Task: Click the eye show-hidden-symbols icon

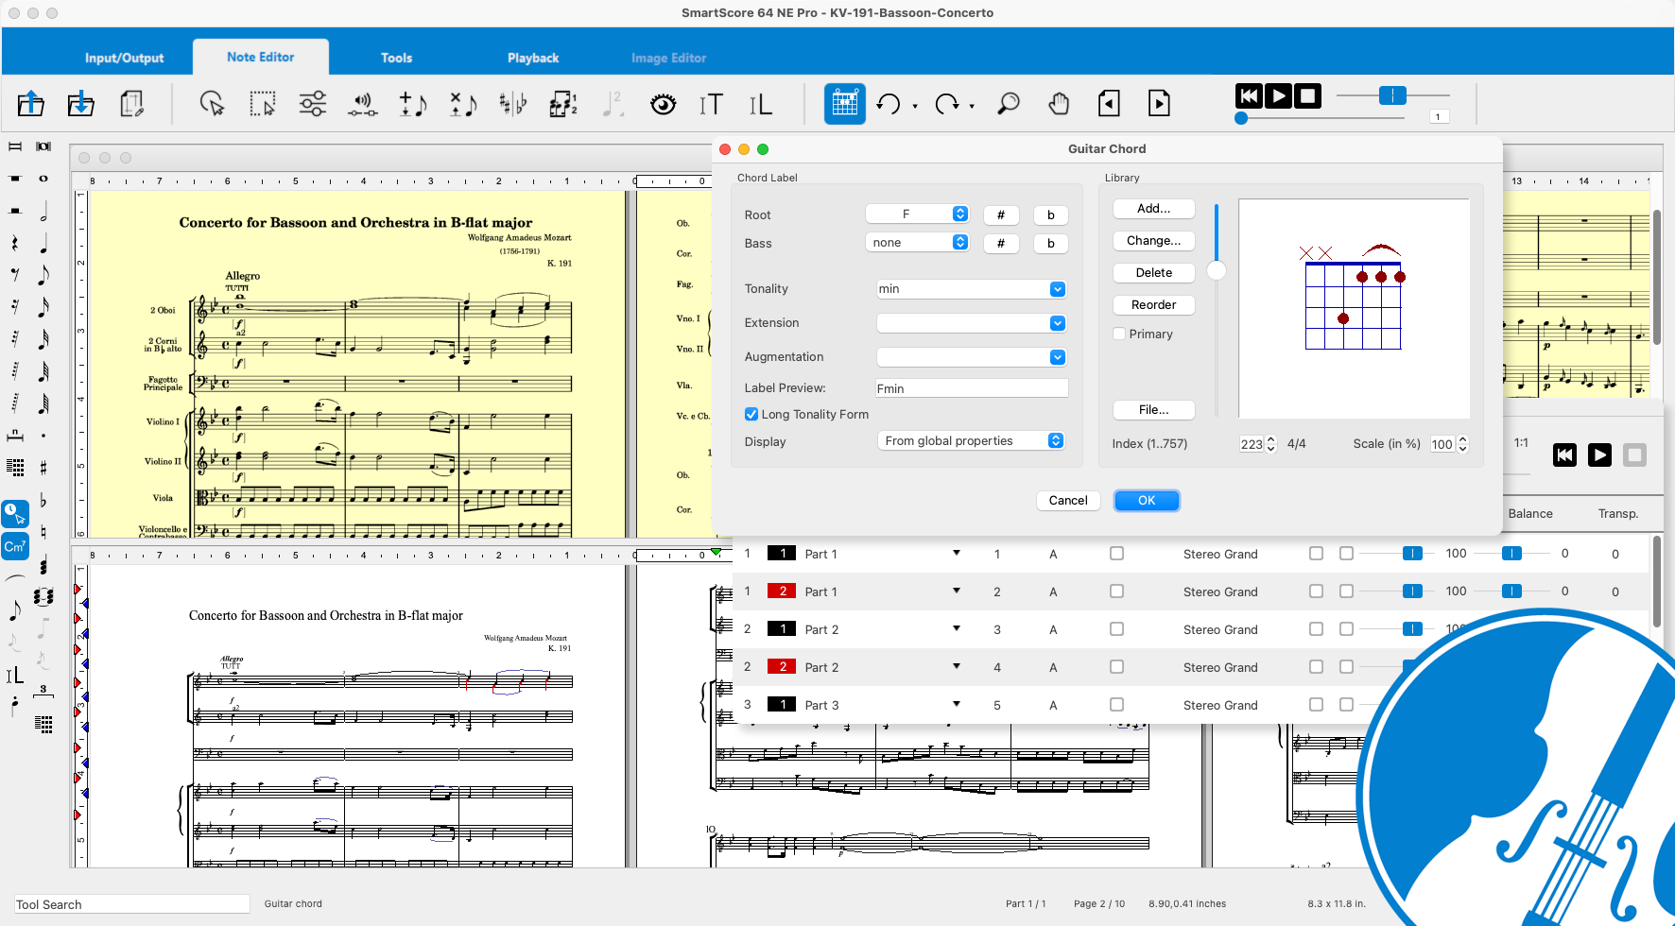Action: point(664,103)
